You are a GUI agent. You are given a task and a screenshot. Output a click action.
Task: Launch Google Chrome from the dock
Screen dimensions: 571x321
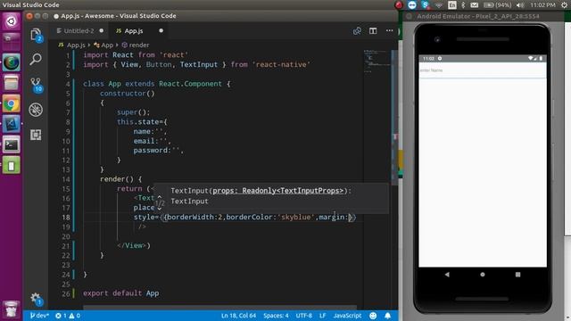(12, 104)
